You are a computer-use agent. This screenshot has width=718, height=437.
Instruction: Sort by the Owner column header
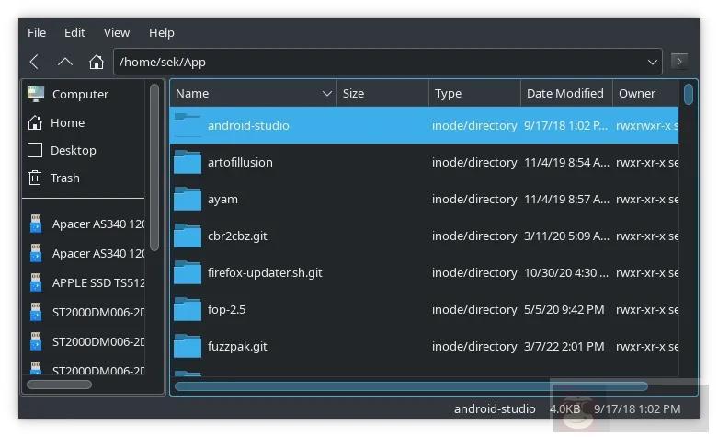pyautogui.click(x=645, y=94)
